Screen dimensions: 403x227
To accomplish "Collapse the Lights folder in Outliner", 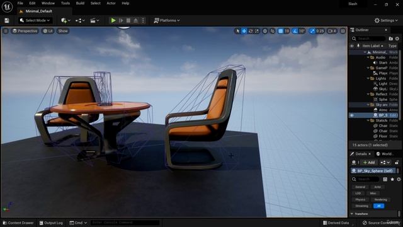I will point(368,78).
